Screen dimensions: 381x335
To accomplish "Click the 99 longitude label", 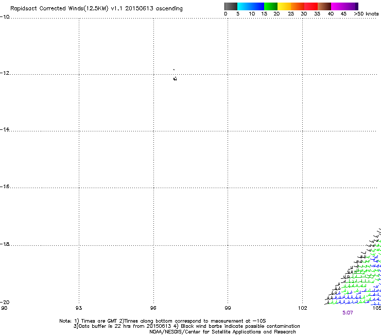I will click(x=228, y=308).
